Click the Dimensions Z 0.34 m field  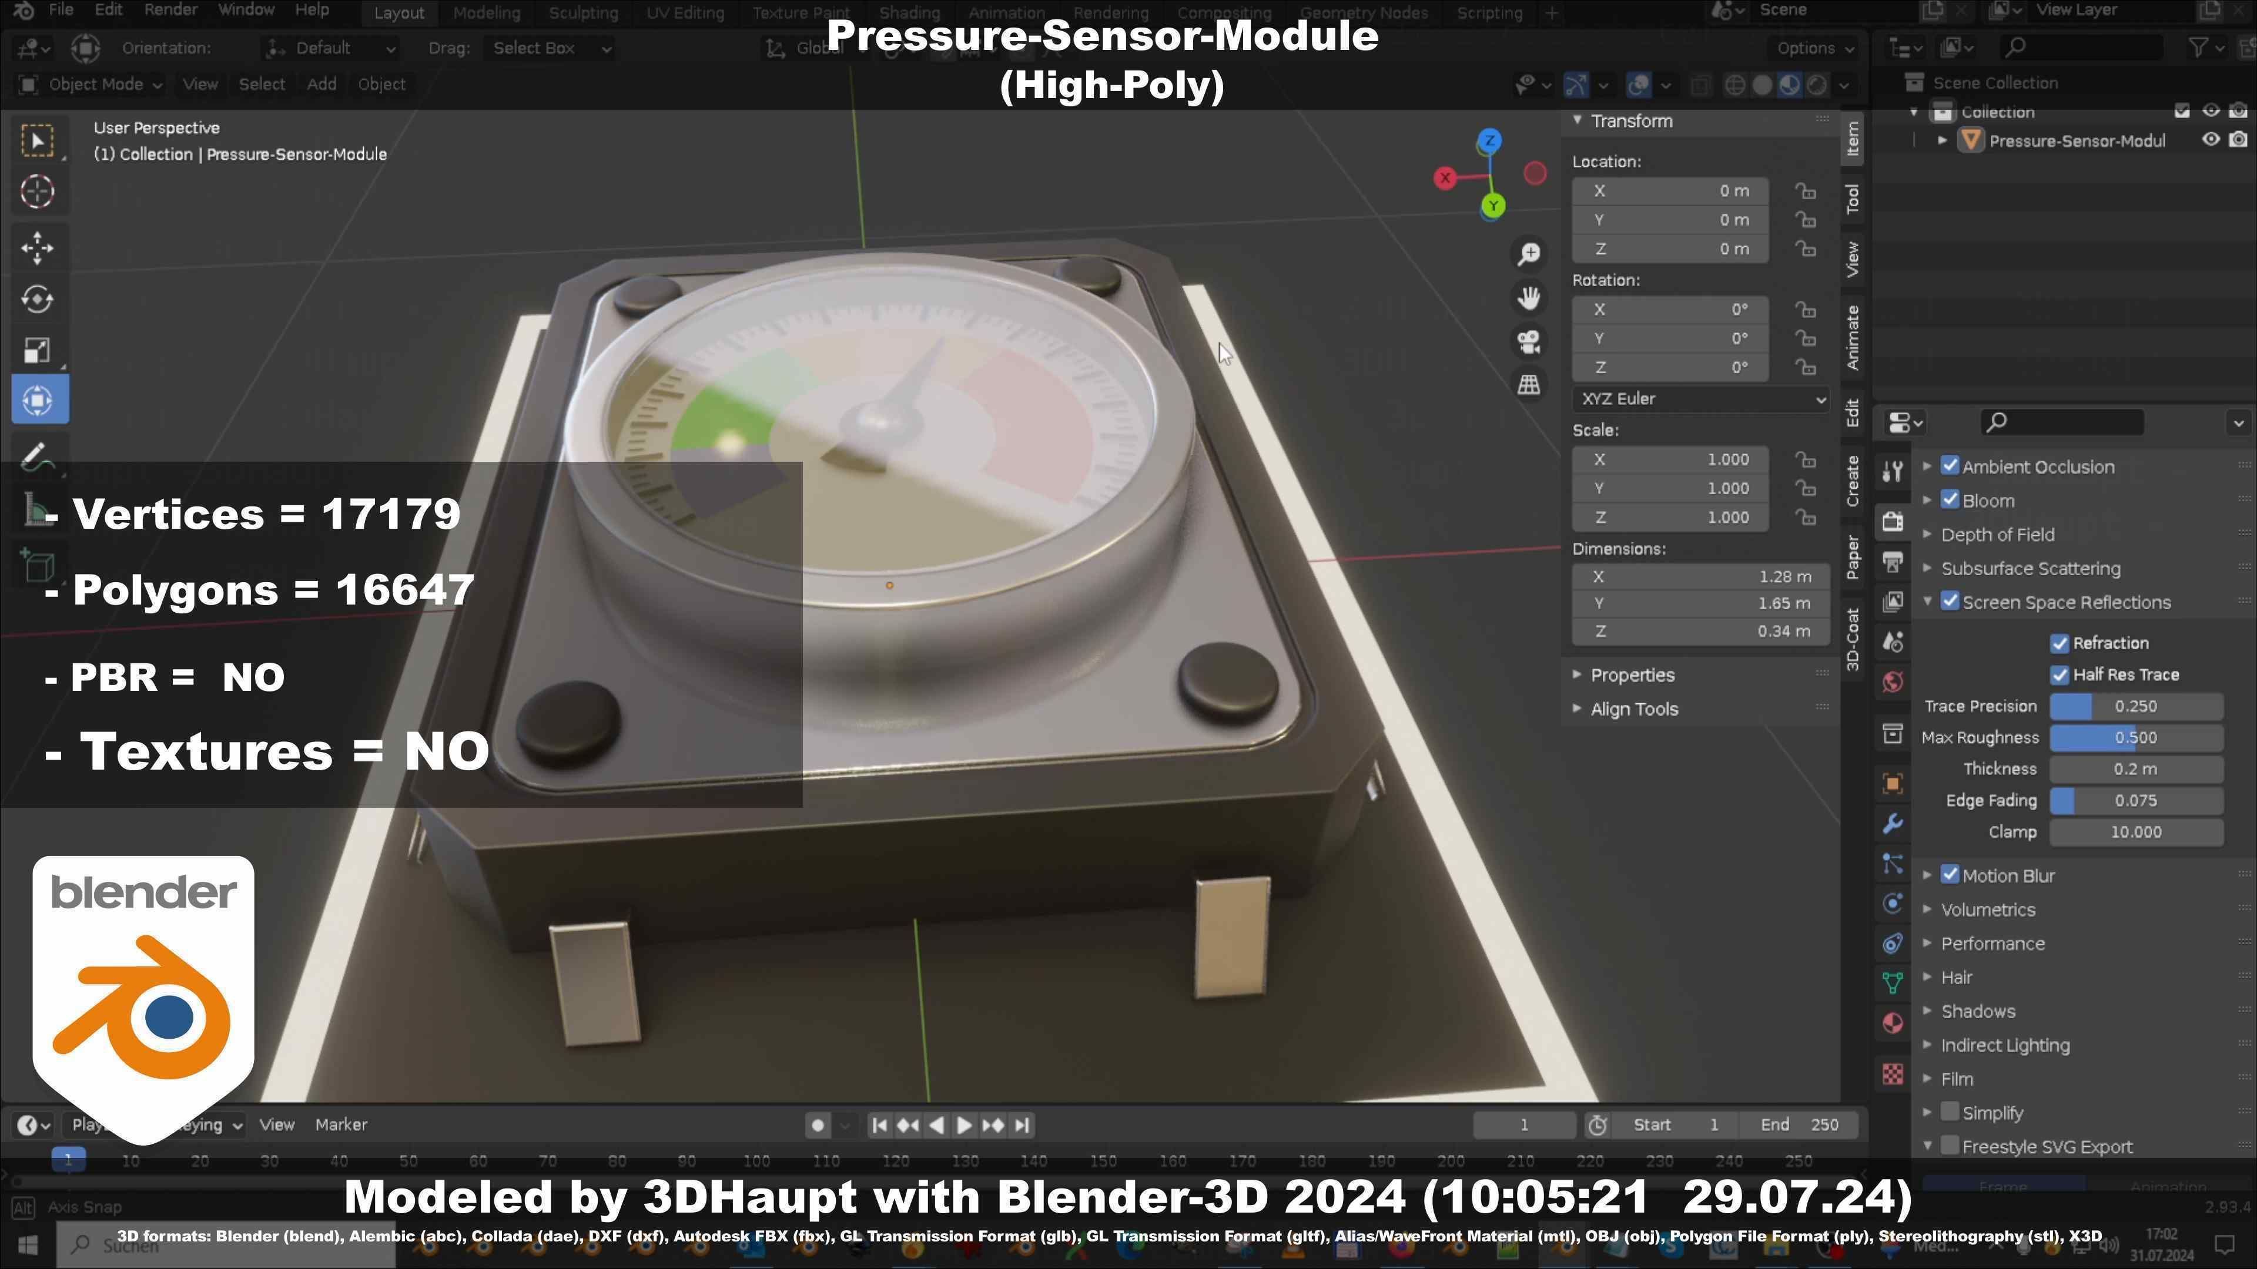pyautogui.click(x=1700, y=632)
